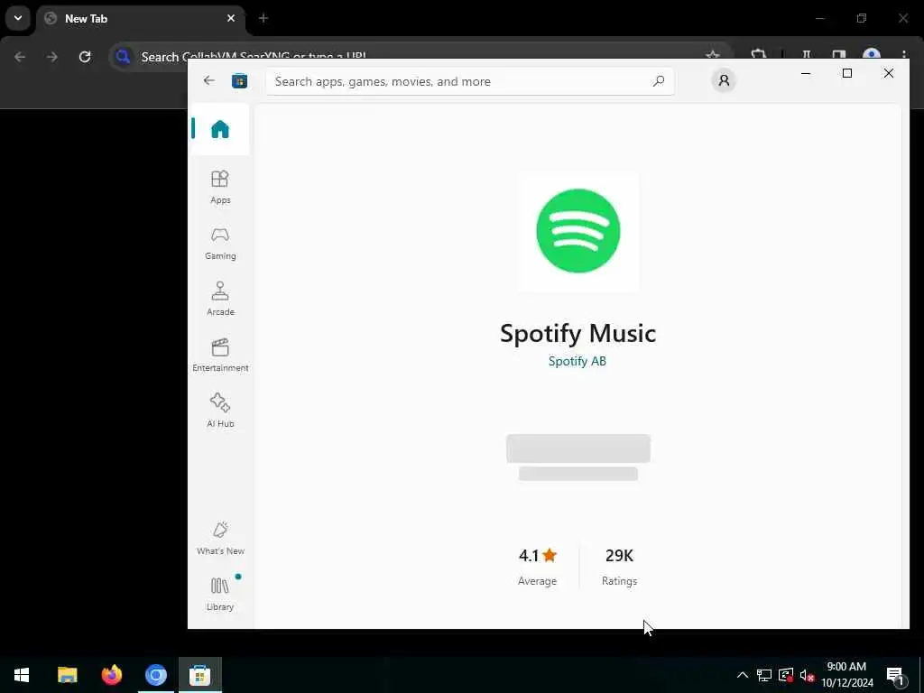
Task: Go to Home in Microsoft Store sidebar
Action: 220,129
